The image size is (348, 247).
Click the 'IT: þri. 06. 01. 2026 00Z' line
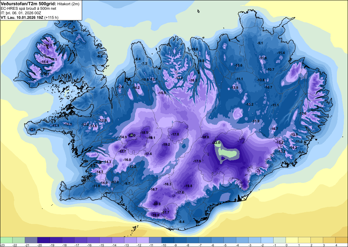pos(21,13)
